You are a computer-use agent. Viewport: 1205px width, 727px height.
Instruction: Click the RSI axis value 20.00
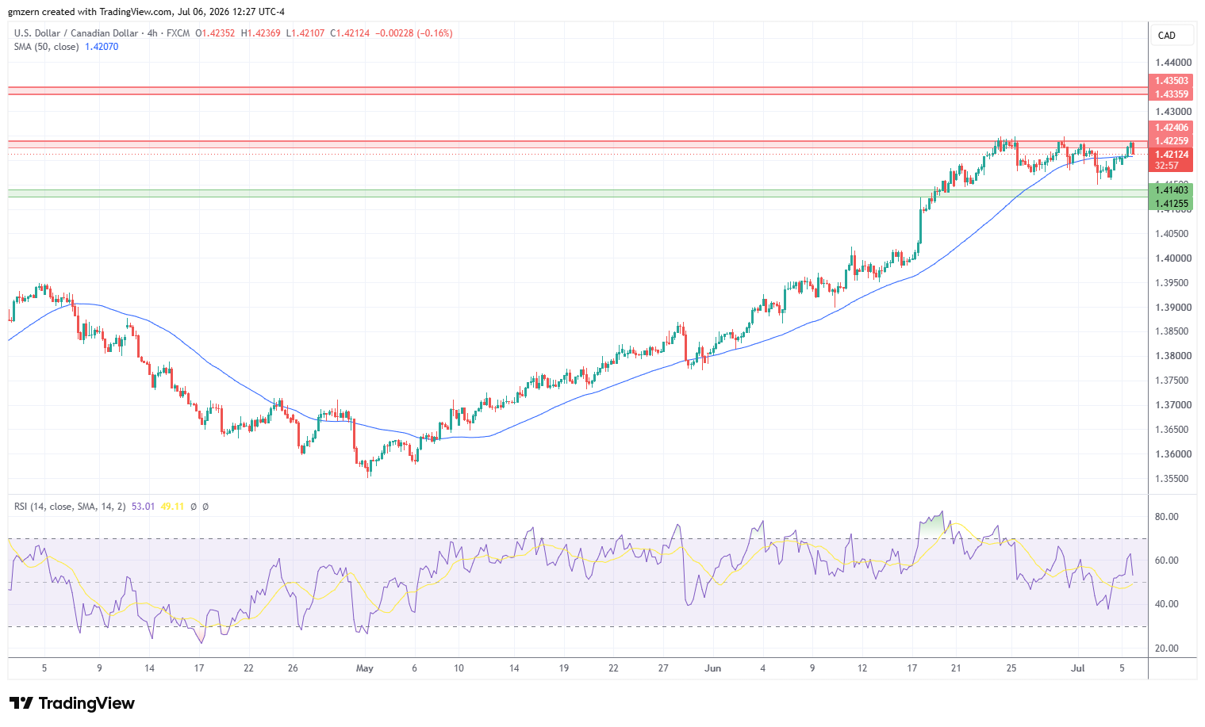click(x=1166, y=649)
